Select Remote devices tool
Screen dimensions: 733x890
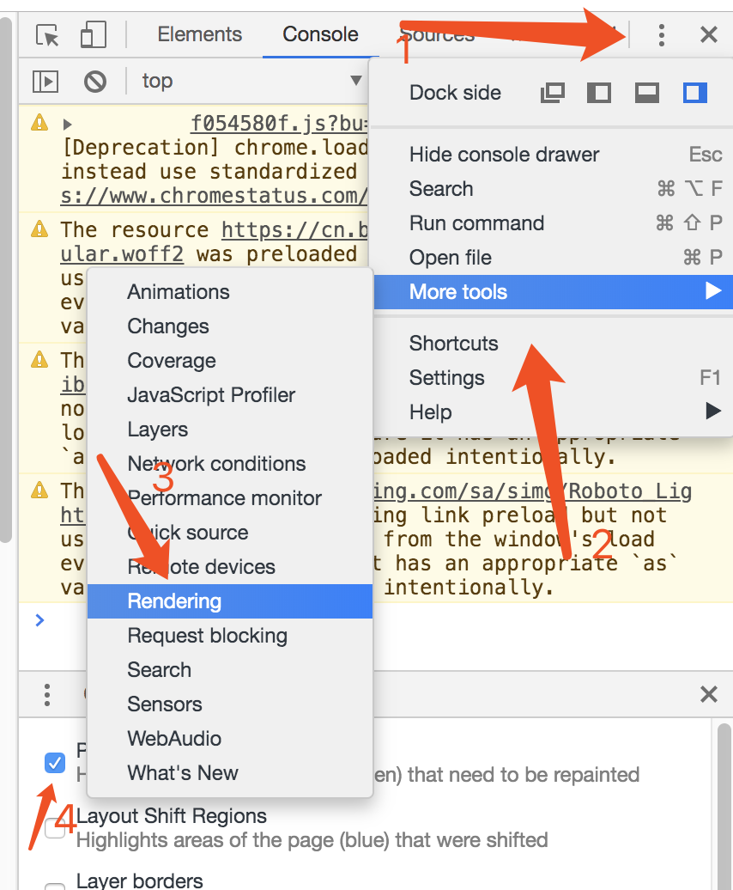(230, 566)
